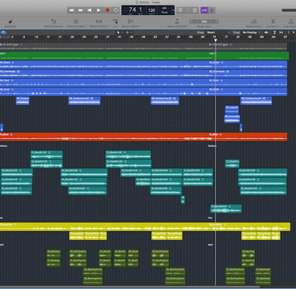Open the LCD display mode dropdown arrow
The height and width of the screenshot is (289, 296).
tap(173, 10)
